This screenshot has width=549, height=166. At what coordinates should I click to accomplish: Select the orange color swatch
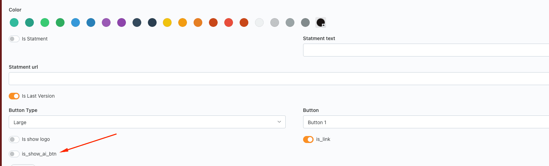click(x=183, y=23)
